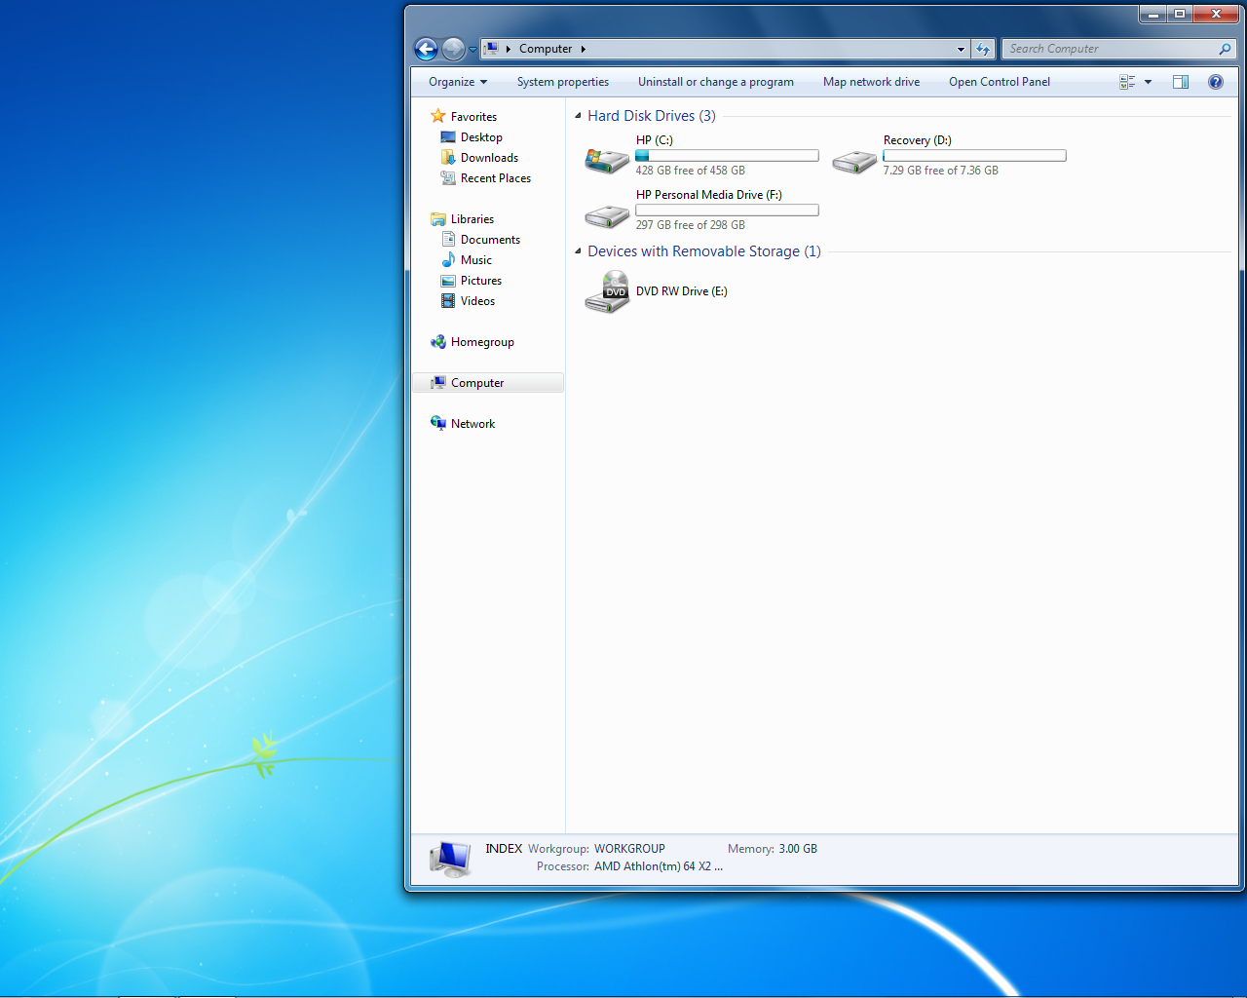Open the Organize dropdown menu
The width and height of the screenshot is (1247, 998).
(x=457, y=82)
